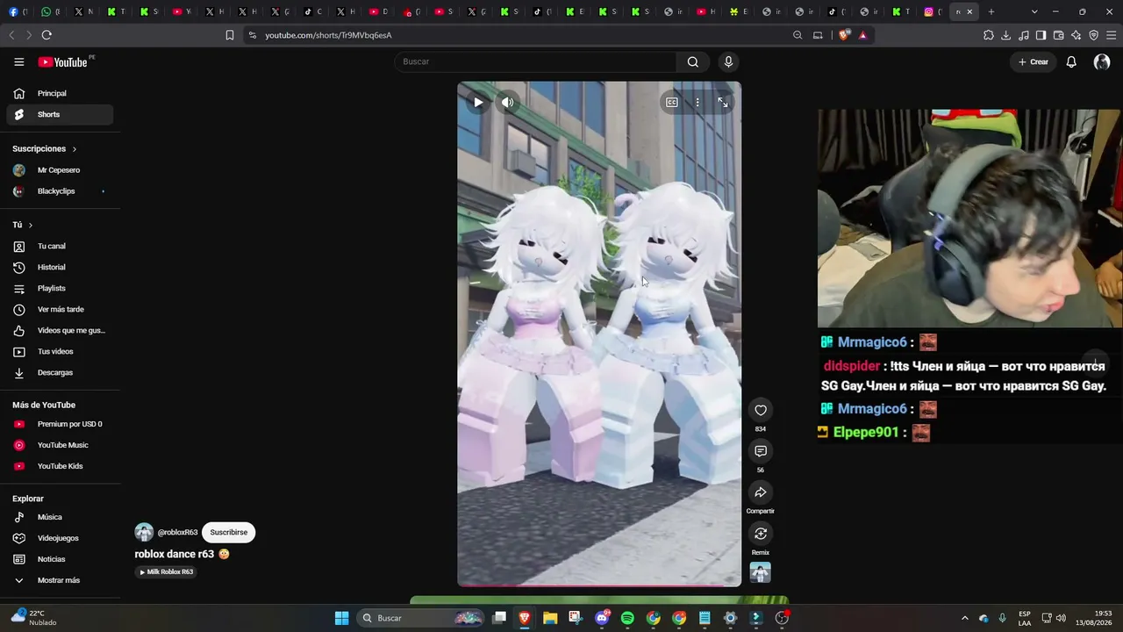1123x632 pixels.
Task: Open the Mr Cepesero subscription
Action: coord(60,170)
